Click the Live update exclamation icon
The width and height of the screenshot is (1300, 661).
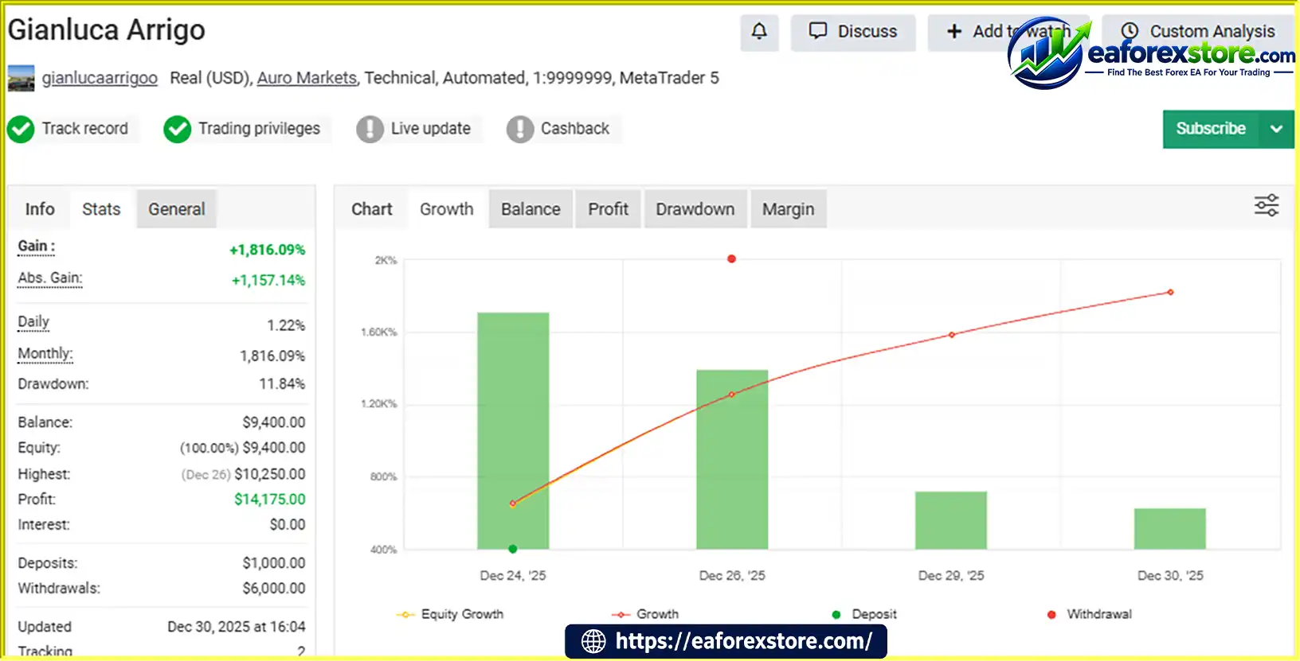point(370,129)
